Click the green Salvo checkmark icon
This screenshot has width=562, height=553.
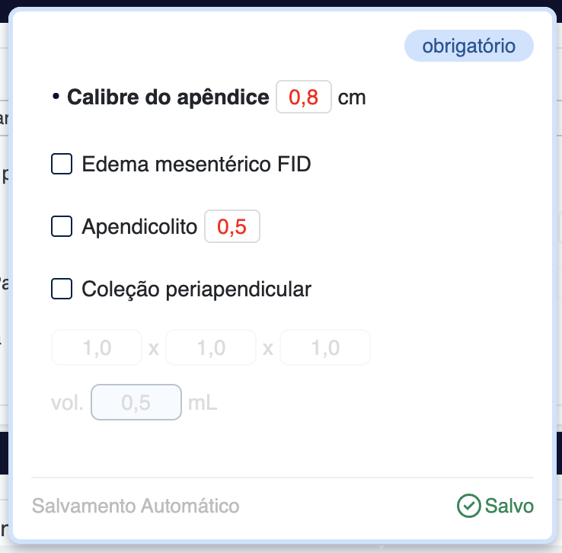468,506
